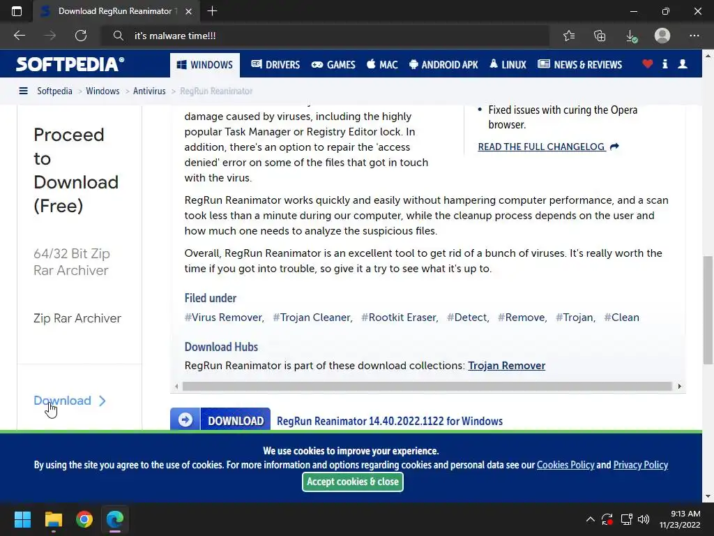This screenshot has height=536, width=714.
Task: Select the Drivers tab in Softpedia nav
Action: (x=275, y=65)
